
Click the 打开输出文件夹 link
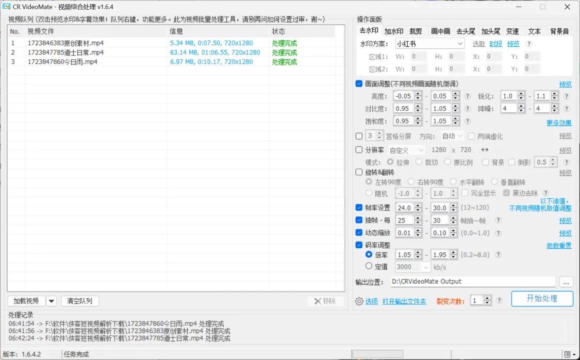(404, 301)
